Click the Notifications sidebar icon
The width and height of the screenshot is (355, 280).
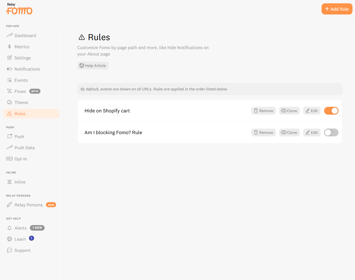(x=9, y=69)
